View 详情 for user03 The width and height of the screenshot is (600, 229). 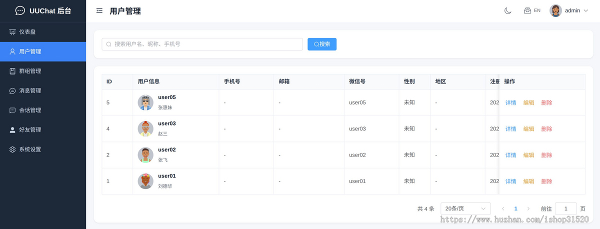point(510,129)
